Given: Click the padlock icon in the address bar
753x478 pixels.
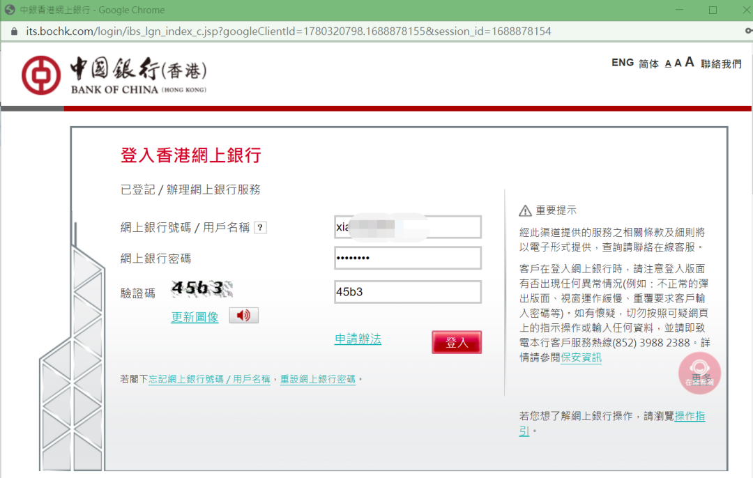Looking at the screenshot, I should click(14, 31).
